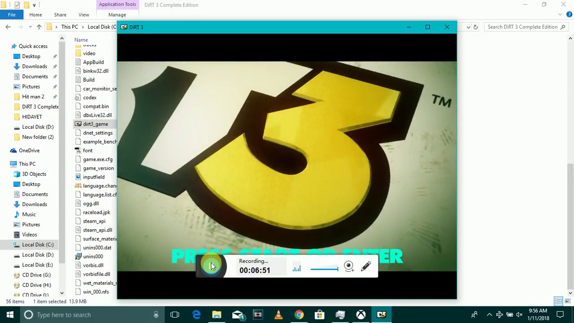Open the video folder in file list
The height and width of the screenshot is (323, 574).
coord(89,53)
